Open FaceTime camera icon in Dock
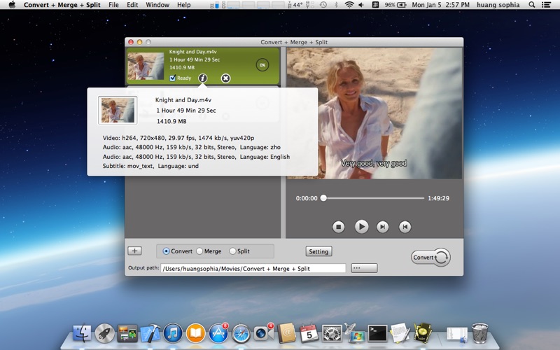Viewport: 560px width, 350px height. point(264,334)
